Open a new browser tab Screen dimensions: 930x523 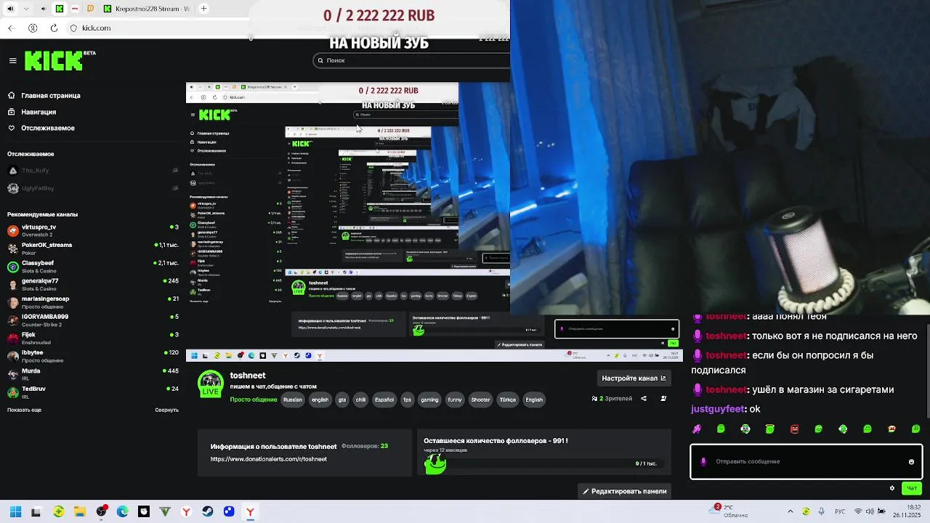203,9
